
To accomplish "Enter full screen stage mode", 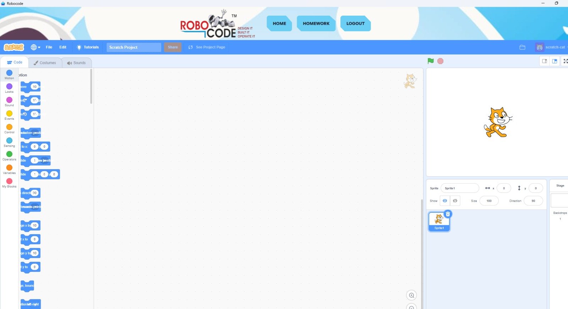I will point(565,61).
